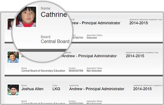
Task: Click the partially hidden photo in first record
Action: coord(10,24)
